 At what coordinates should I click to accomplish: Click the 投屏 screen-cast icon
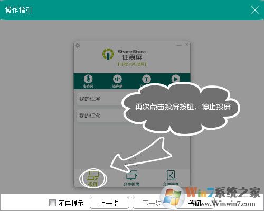pyautogui.click(x=93, y=179)
